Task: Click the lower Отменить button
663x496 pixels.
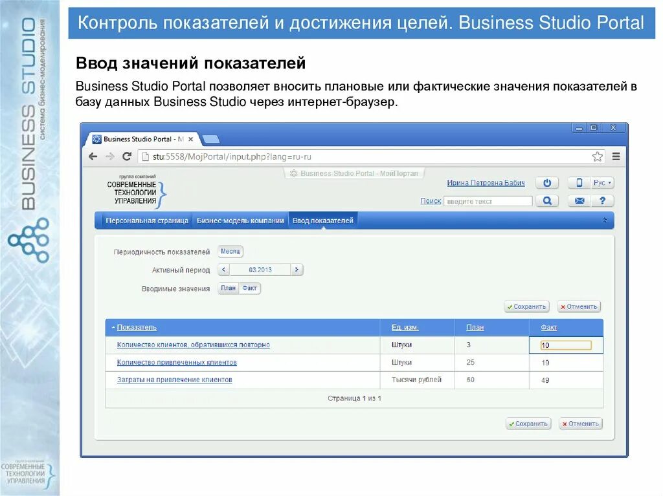Action: pos(581,424)
